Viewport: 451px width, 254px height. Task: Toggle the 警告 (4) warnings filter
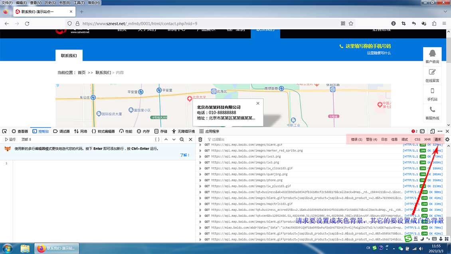372,139
